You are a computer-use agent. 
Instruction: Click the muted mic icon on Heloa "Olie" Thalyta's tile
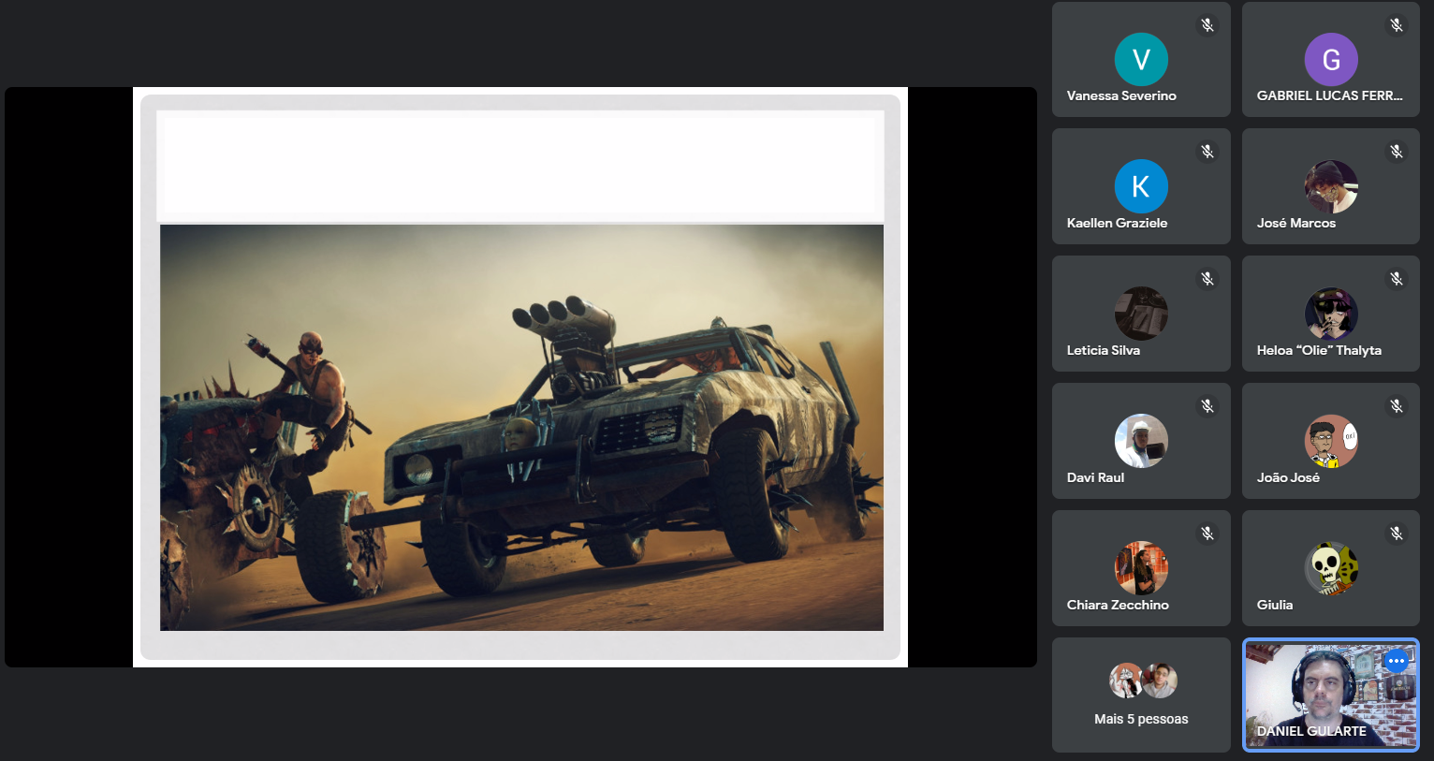click(x=1397, y=279)
